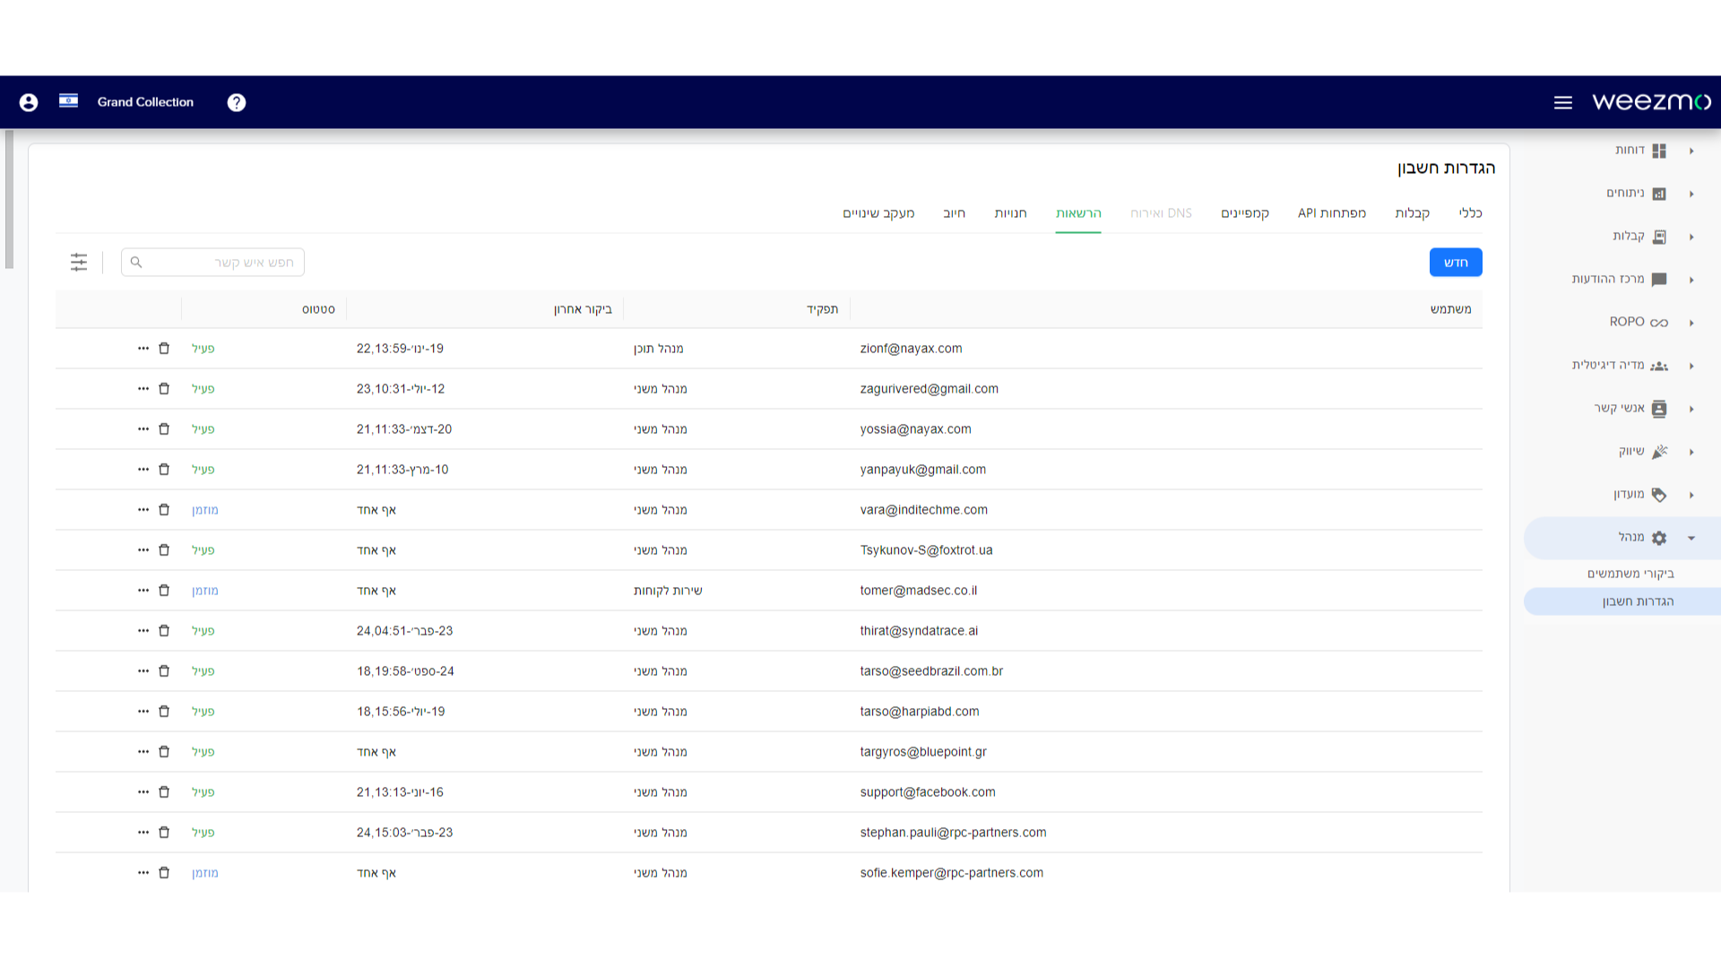Click the מרכז ההודעות chat icon
This screenshot has height=968, width=1721.
pyautogui.click(x=1659, y=280)
